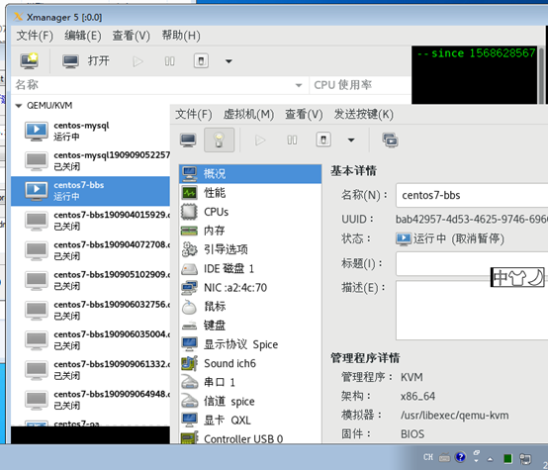Select 性能 performance in hardware list
The image size is (548, 470).
coord(250,193)
